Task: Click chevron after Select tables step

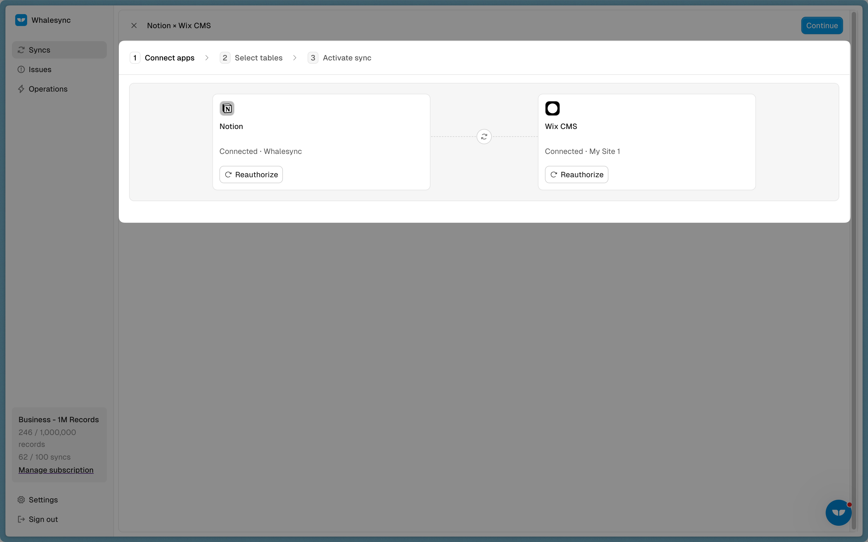Action: (295, 58)
